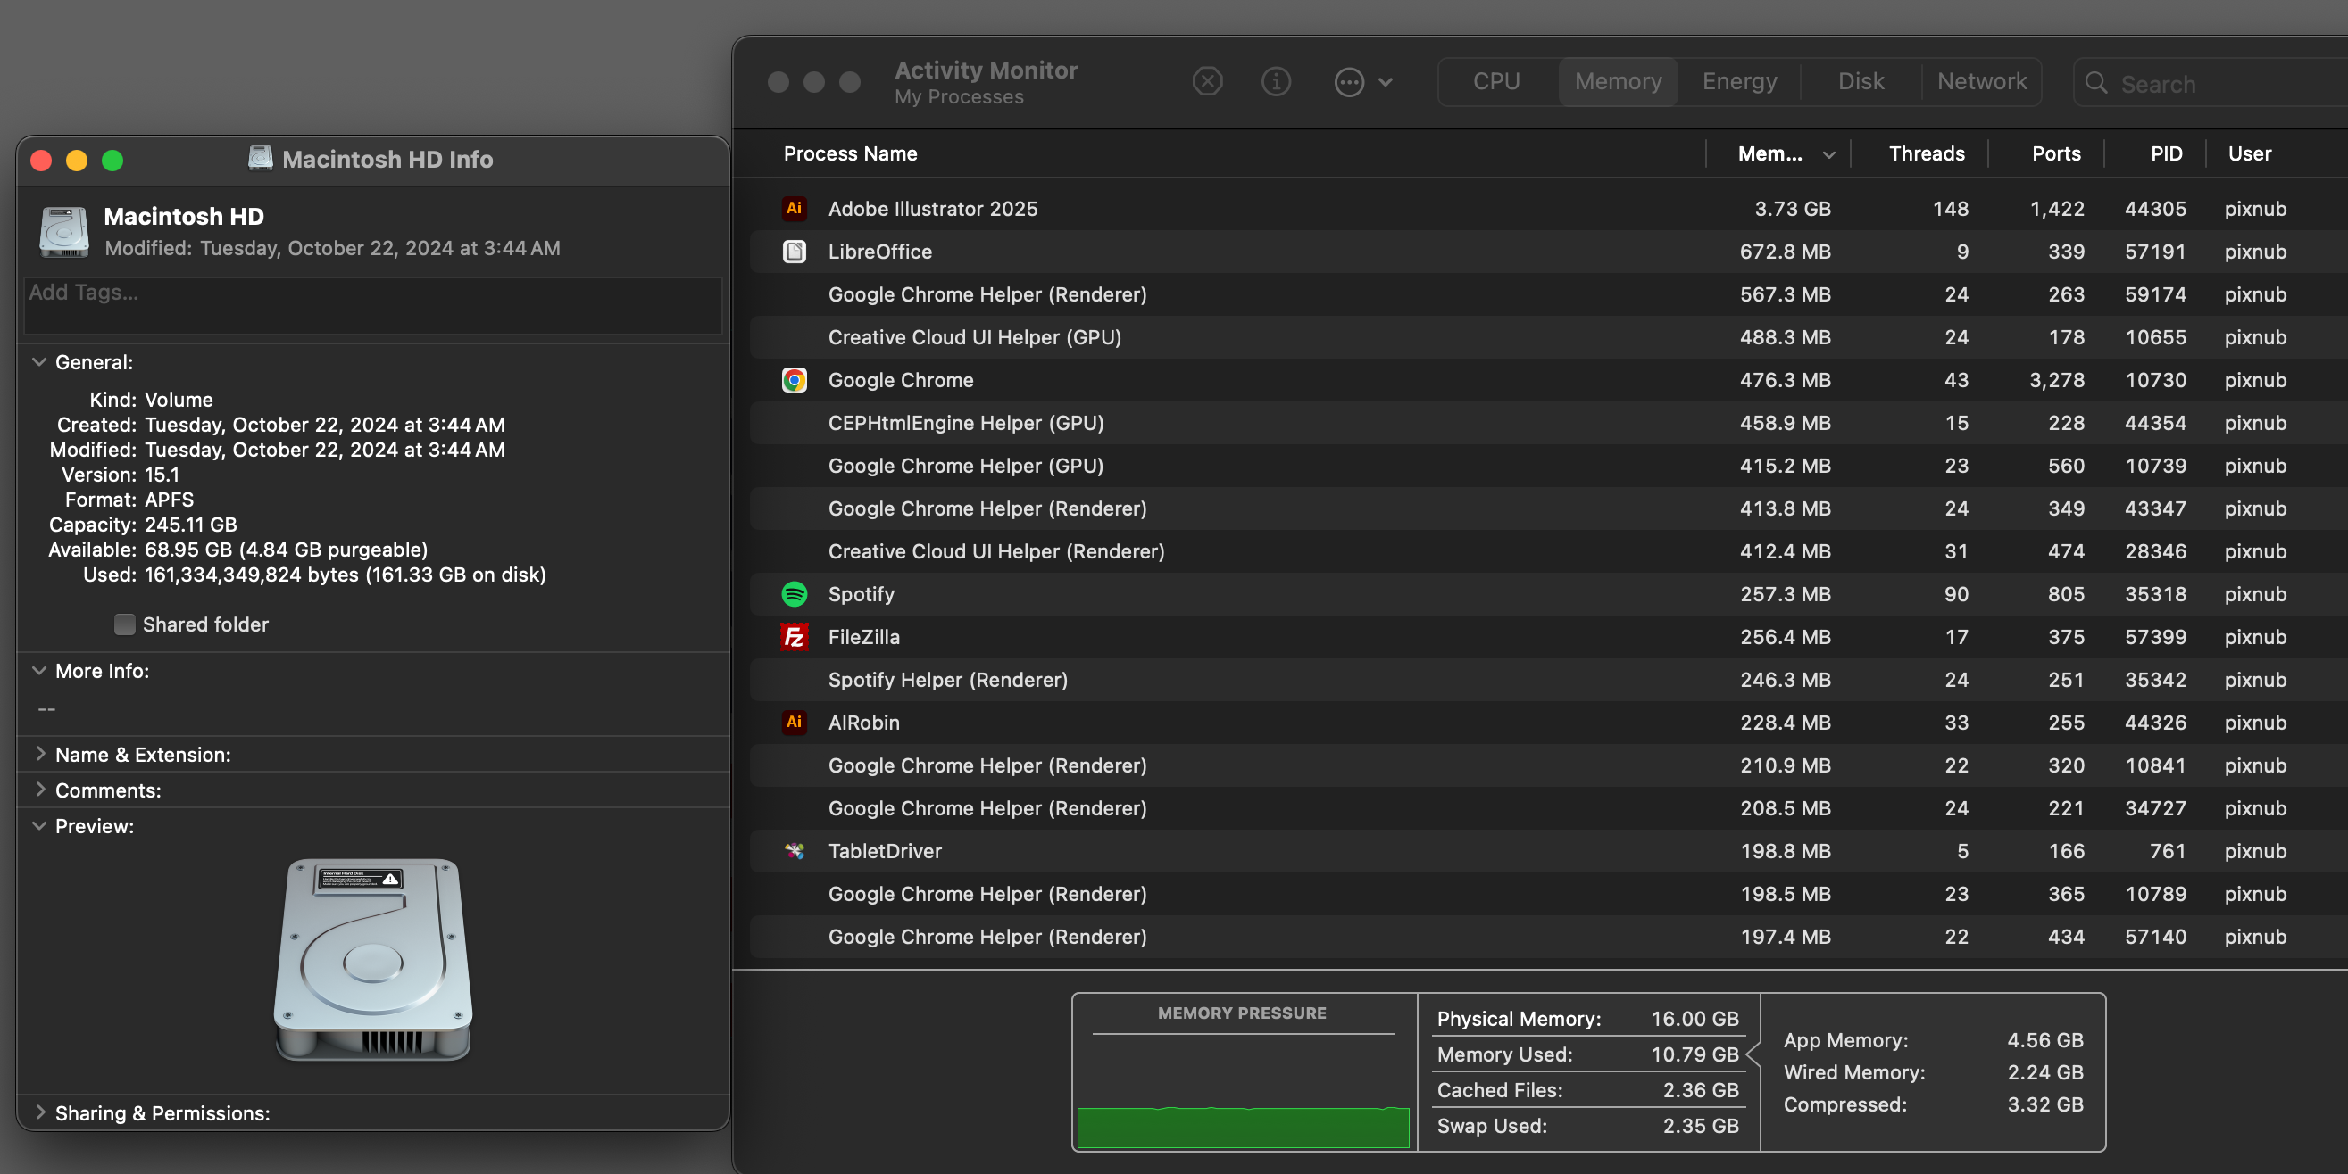Select Chrome Helper (Renderer) with PID 10841
2348x1174 pixels.
1549,765
